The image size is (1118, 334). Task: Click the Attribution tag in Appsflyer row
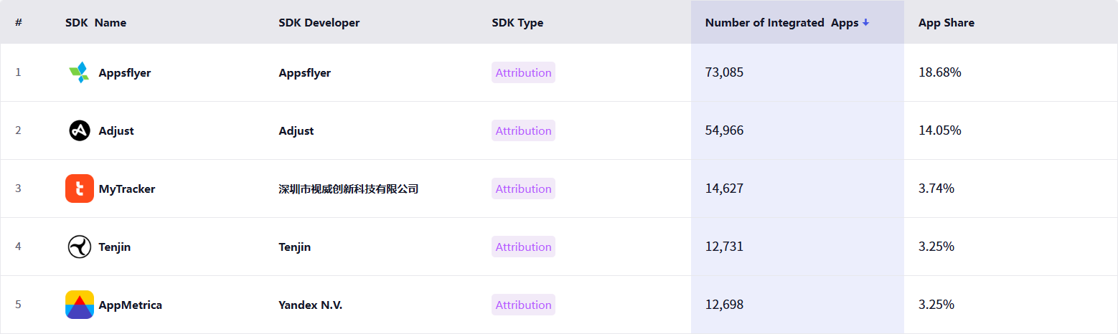coord(523,72)
